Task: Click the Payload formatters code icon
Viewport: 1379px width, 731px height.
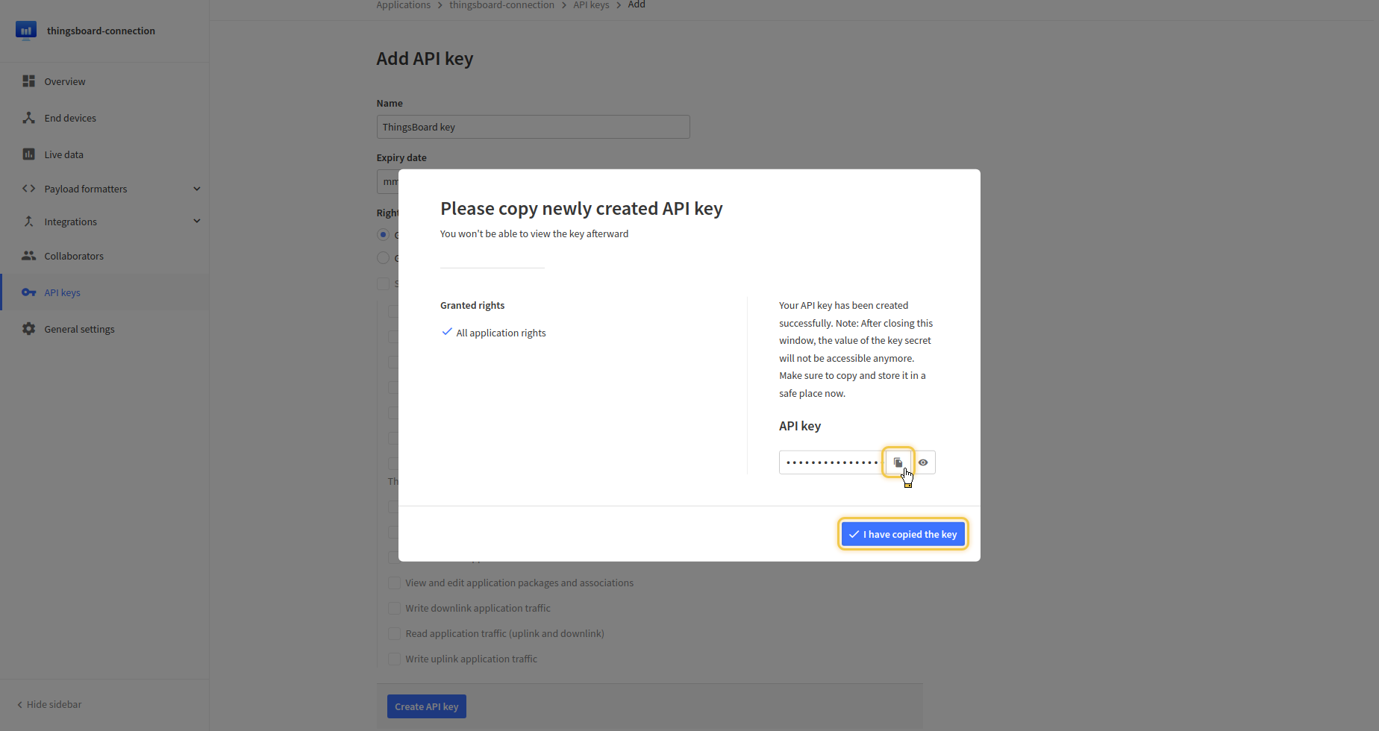Action: point(29,189)
